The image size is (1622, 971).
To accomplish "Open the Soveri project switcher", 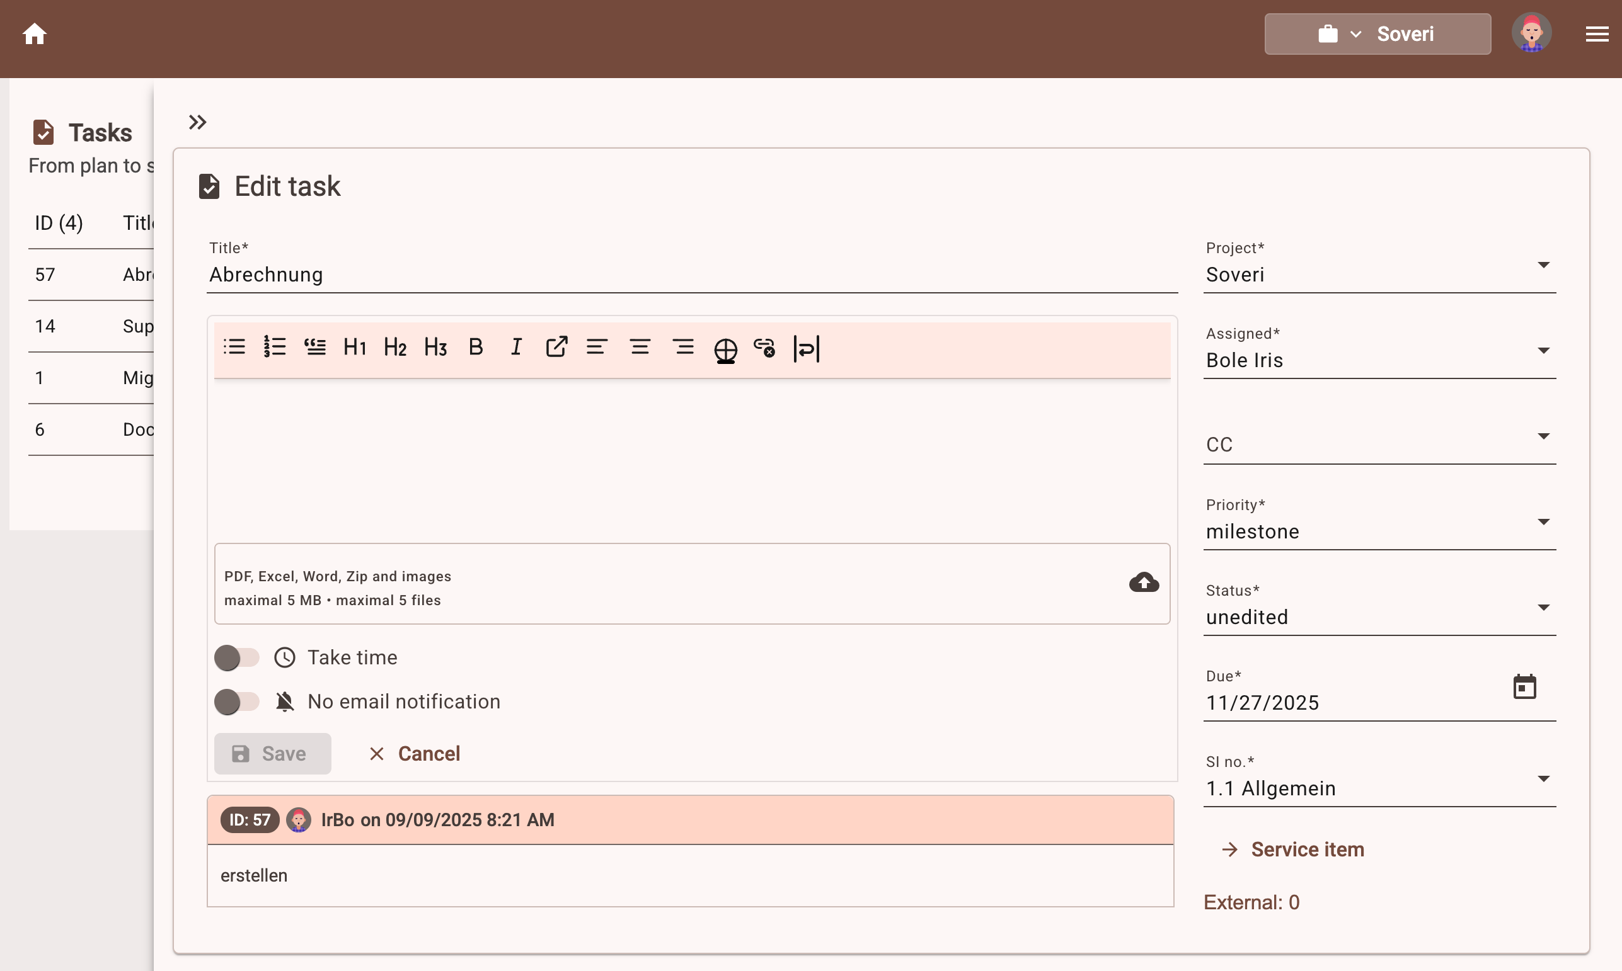I will pos(1378,34).
